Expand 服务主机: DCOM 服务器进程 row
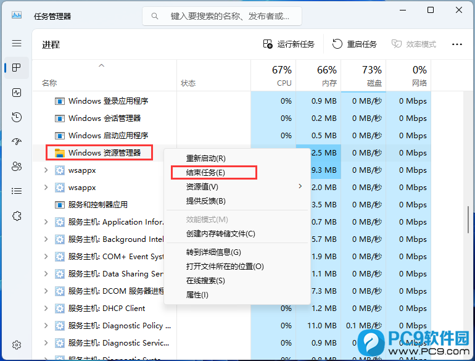 tap(46, 291)
